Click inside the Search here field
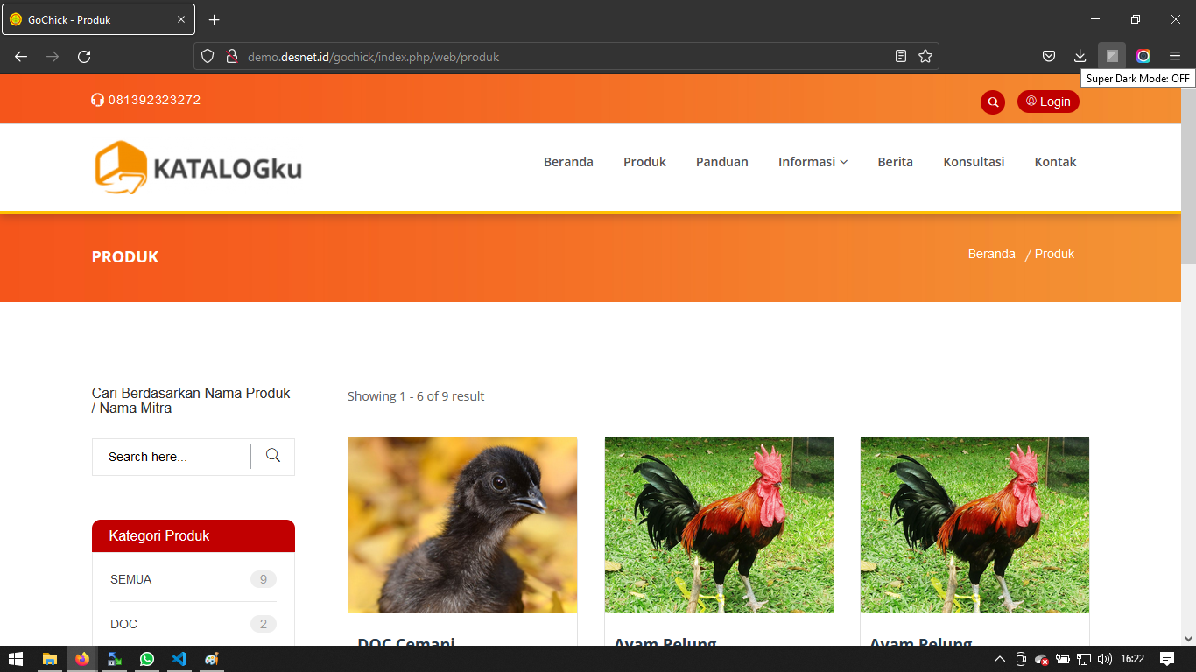1196x672 pixels. 172,457
